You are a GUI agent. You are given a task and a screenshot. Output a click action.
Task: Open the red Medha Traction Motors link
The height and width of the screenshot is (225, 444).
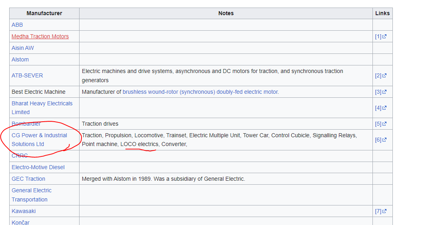click(40, 36)
